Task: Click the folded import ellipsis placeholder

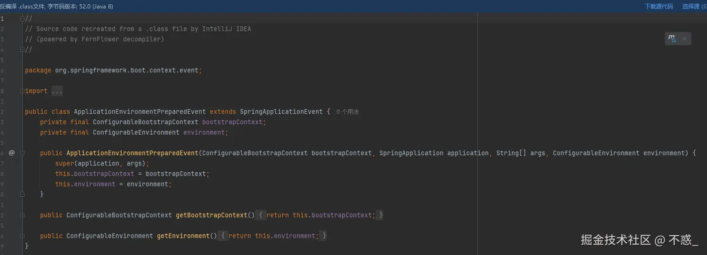Action: click(x=57, y=91)
